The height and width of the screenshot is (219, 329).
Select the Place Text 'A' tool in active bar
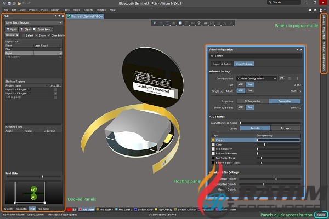coord(225,23)
